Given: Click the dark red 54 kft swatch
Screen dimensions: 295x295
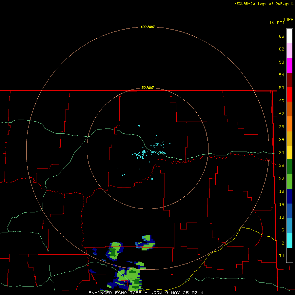Looking at the screenshot, I should coord(289,80).
